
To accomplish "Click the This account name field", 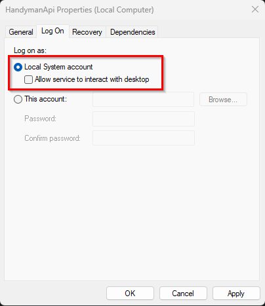I will pos(143,100).
